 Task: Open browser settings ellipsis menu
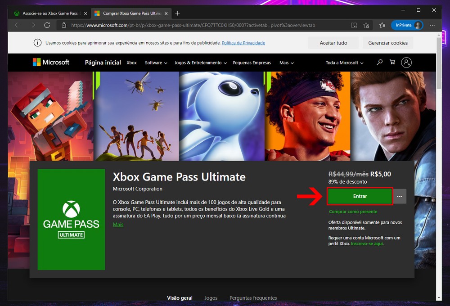point(432,25)
